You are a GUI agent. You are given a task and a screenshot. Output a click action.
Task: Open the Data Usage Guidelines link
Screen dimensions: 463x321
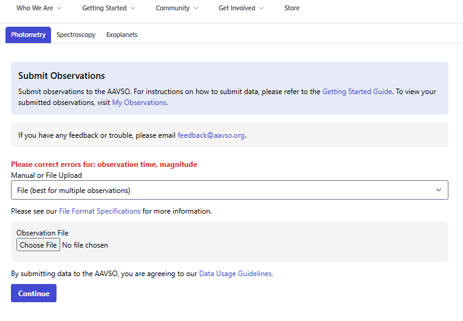click(236, 274)
